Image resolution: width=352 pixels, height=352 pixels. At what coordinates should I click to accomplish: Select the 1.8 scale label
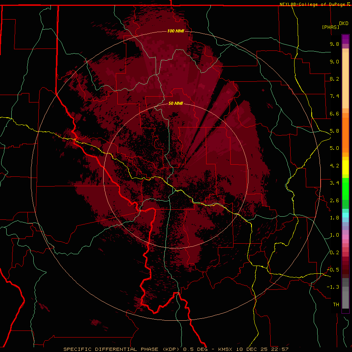(x=334, y=218)
